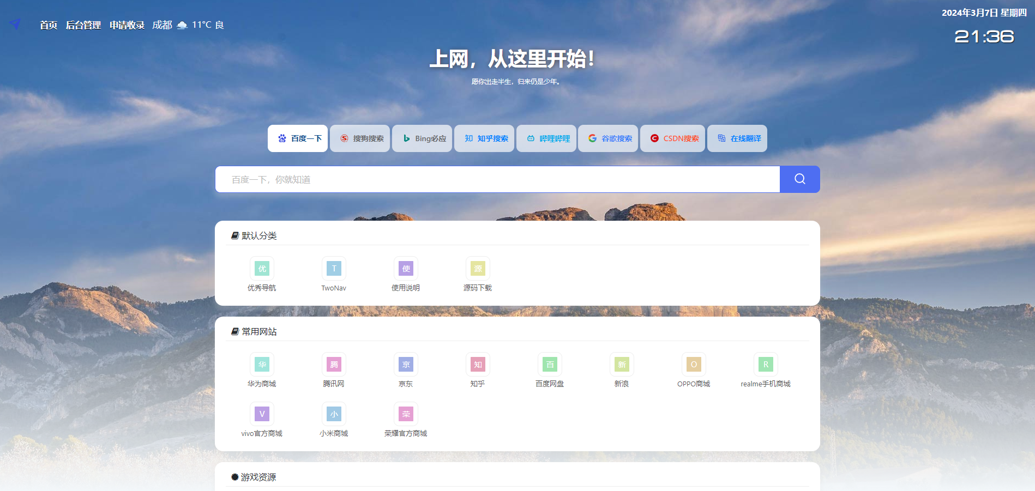
Task: Select the 百度一下 search engine tab
Action: 298,138
